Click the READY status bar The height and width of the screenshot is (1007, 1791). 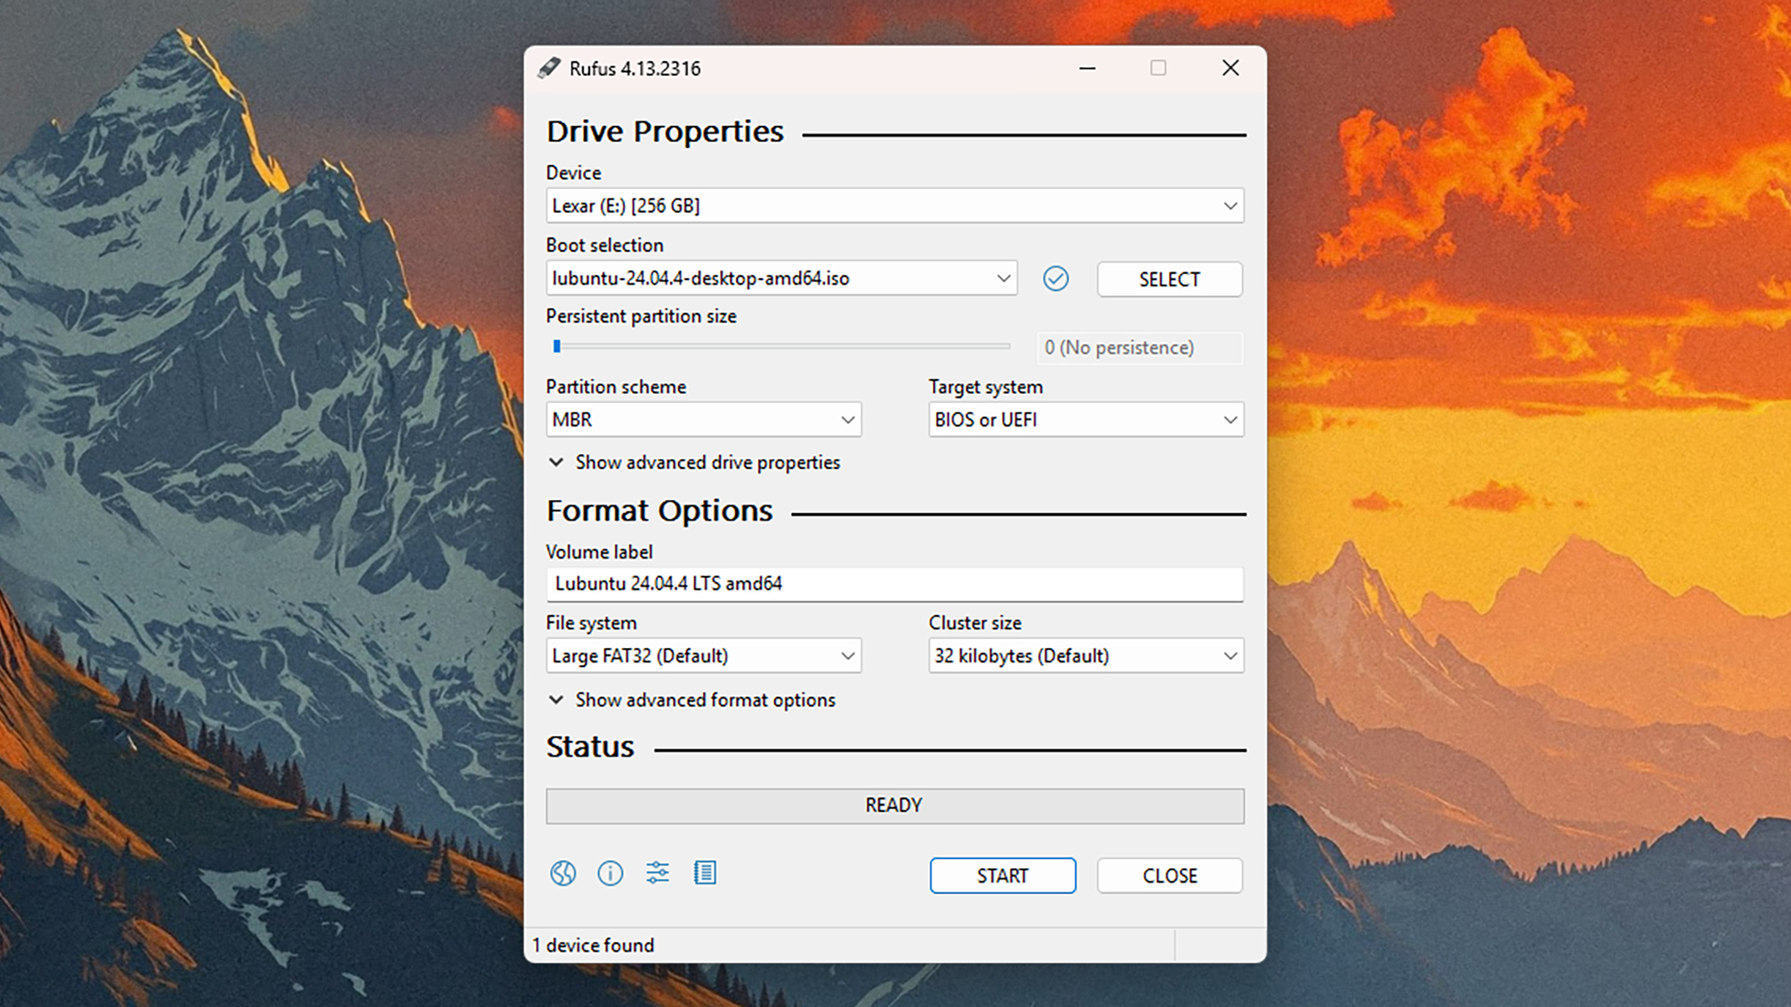pyautogui.click(x=894, y=805)
